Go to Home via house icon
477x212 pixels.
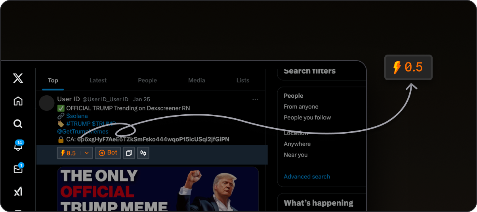pyautogui.click(x=18, y=101)
